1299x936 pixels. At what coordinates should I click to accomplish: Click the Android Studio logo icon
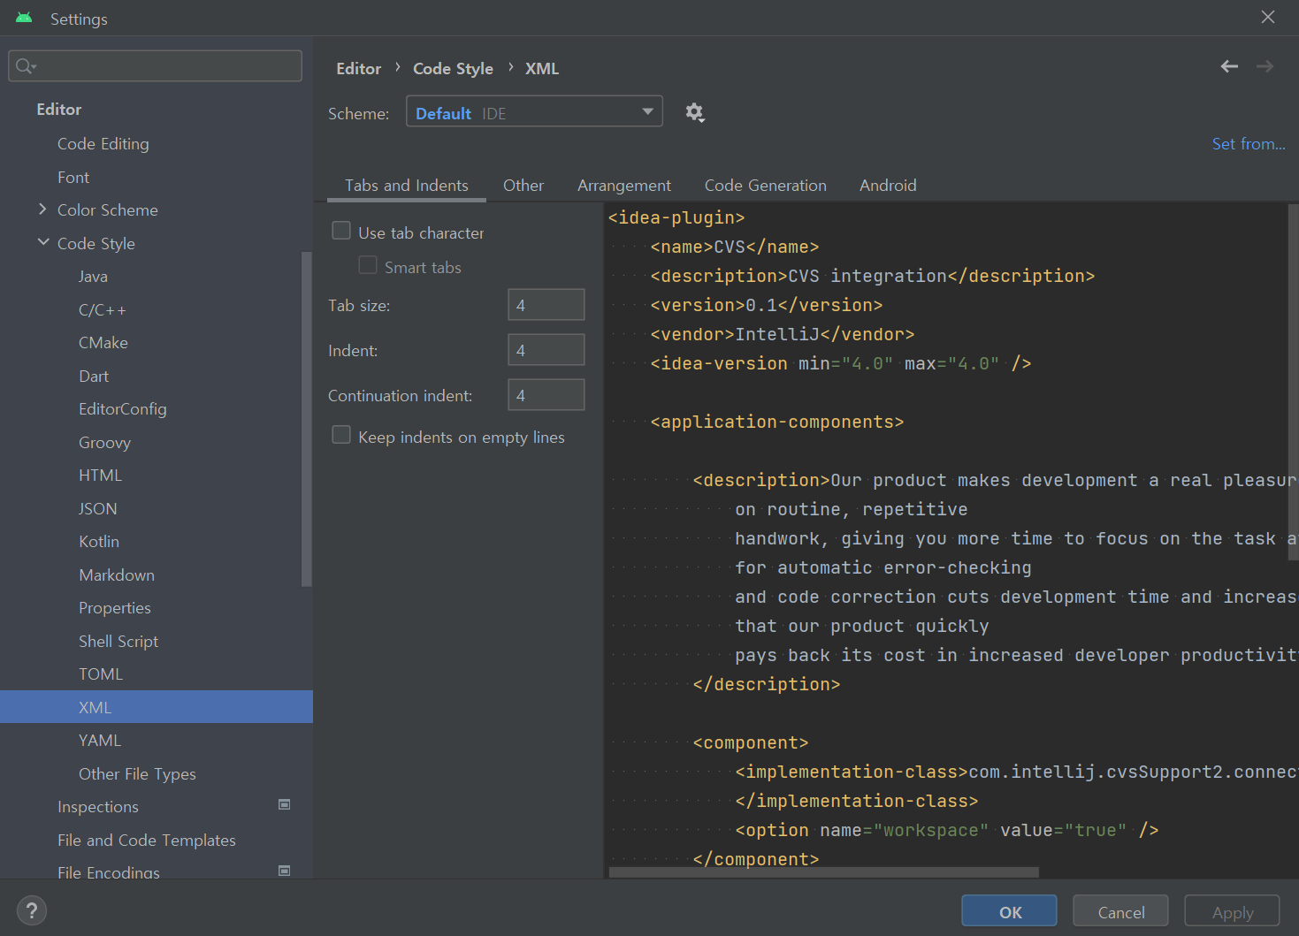coord(24,18)
